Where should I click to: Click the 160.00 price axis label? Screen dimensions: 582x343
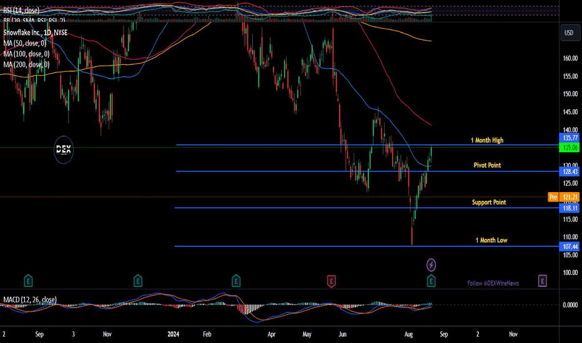click(570, 58)
